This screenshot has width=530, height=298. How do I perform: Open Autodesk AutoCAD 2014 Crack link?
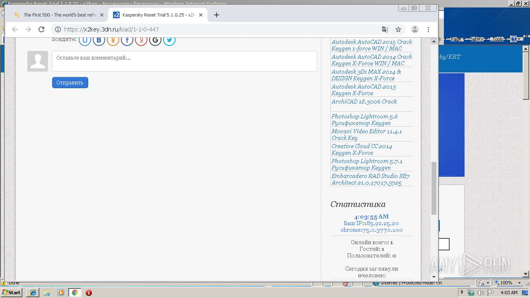(372, 60)
